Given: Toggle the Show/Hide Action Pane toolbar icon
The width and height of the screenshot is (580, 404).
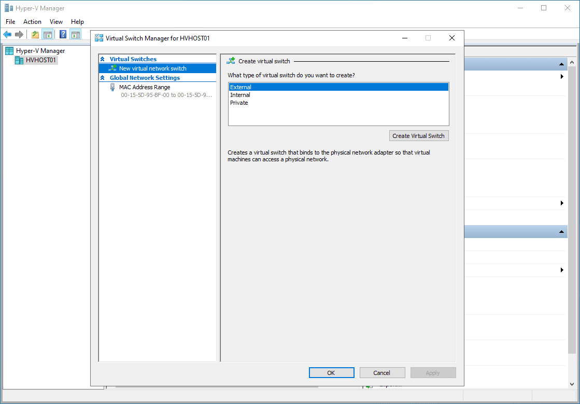Looking at the screenshot, I should click(x=76, y=34).
